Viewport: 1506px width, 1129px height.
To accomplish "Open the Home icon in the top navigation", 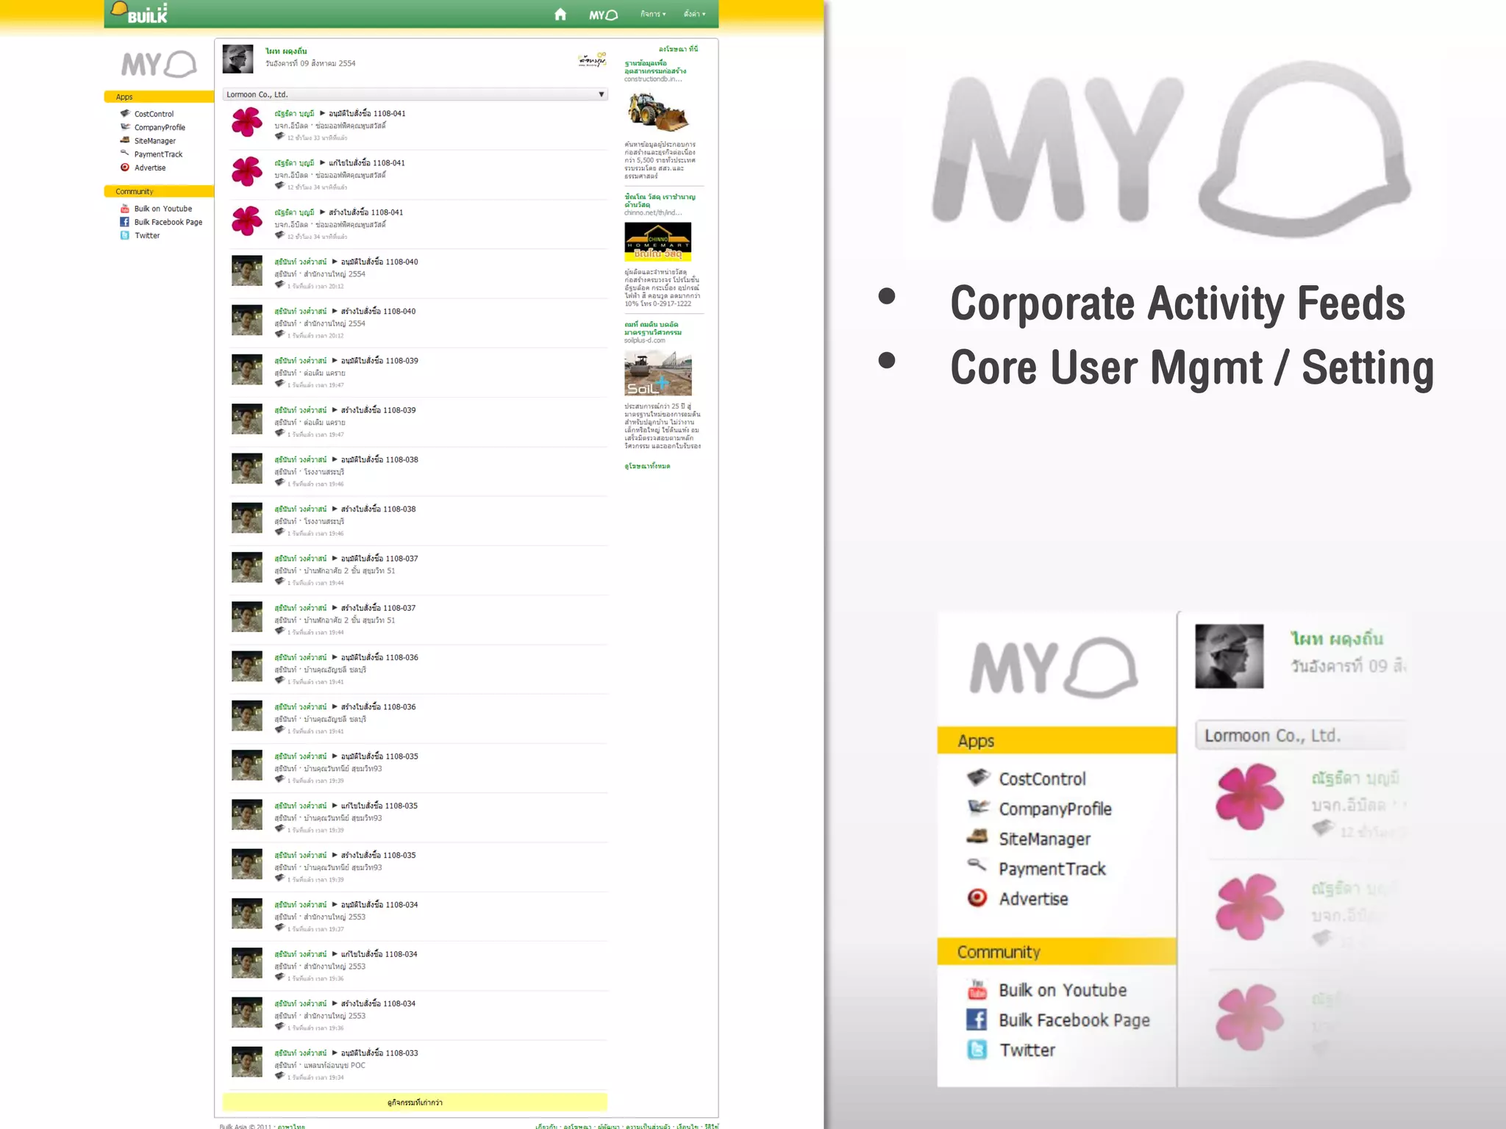I will [560, 14].
